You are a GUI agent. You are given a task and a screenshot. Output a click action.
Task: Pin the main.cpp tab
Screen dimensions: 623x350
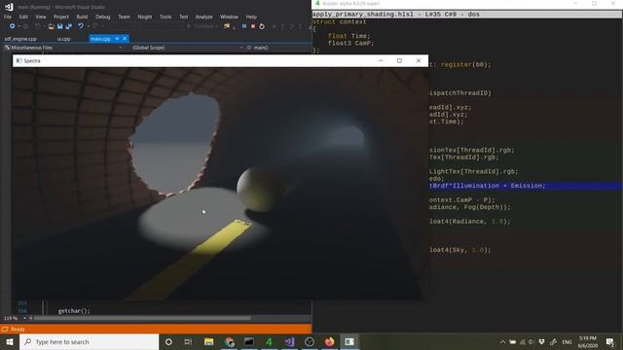pos(117,39)
